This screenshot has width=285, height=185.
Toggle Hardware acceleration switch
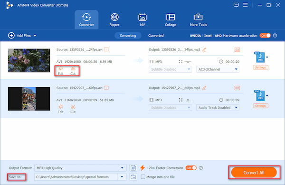tap(265, 36)
